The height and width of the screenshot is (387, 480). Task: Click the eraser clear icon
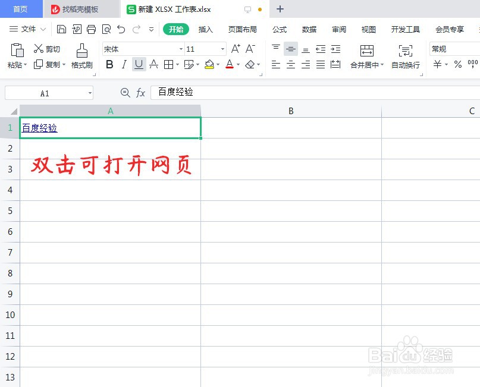[250, 64]
